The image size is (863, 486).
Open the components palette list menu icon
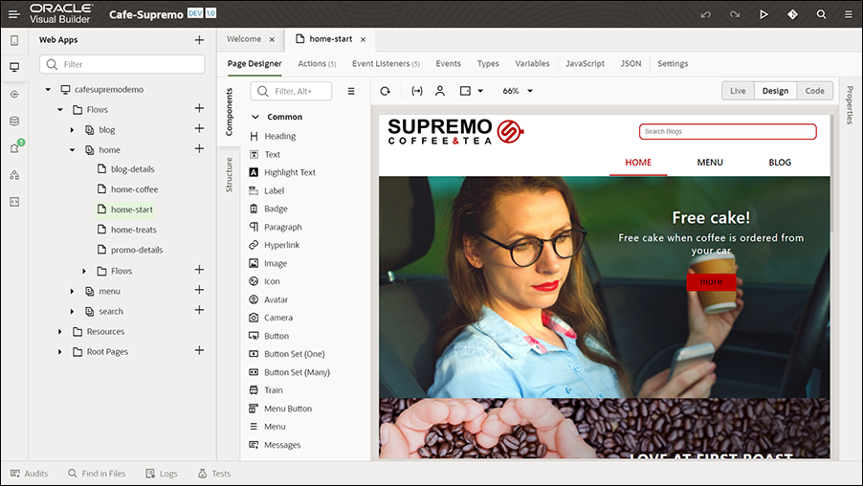351,91
